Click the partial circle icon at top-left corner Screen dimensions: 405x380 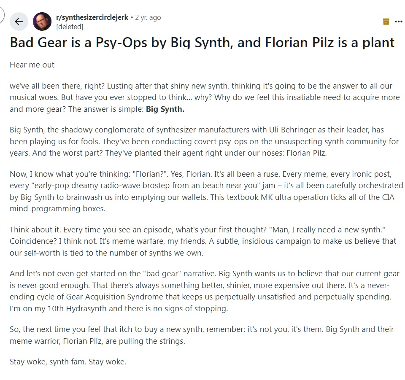point(2,15)
